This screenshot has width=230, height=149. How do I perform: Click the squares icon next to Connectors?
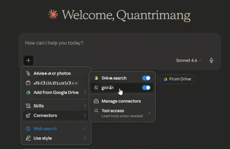28,116
